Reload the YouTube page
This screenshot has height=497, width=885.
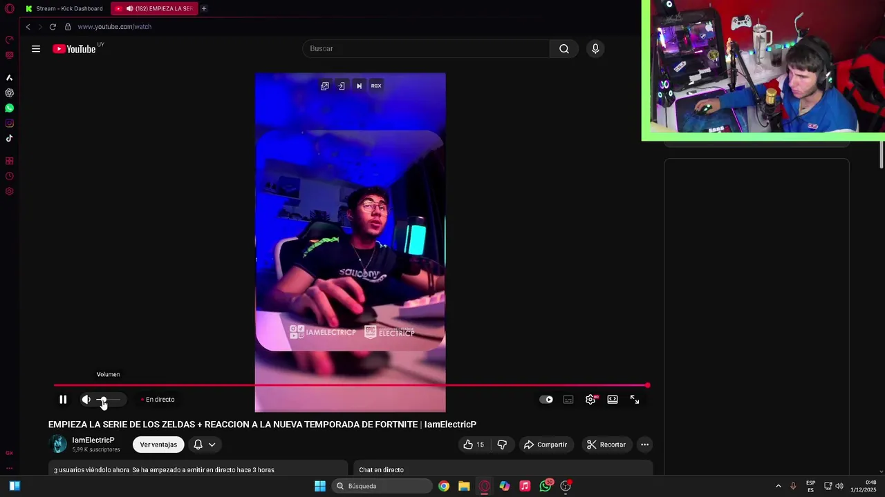tap(53, 27)
